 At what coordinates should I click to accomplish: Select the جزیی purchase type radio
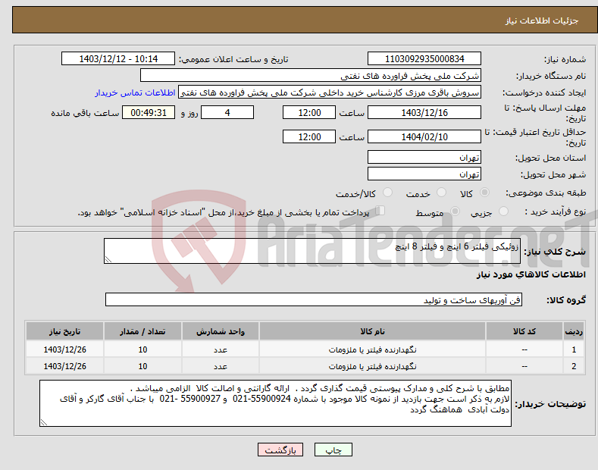tap(503, 211)
